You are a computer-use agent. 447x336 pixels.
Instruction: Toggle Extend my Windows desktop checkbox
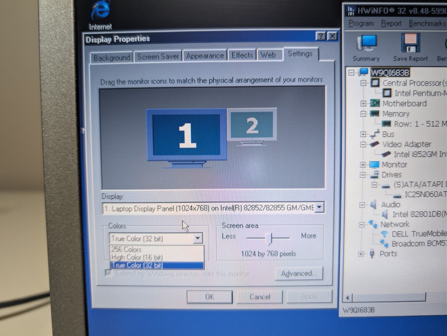click(109, 273)
